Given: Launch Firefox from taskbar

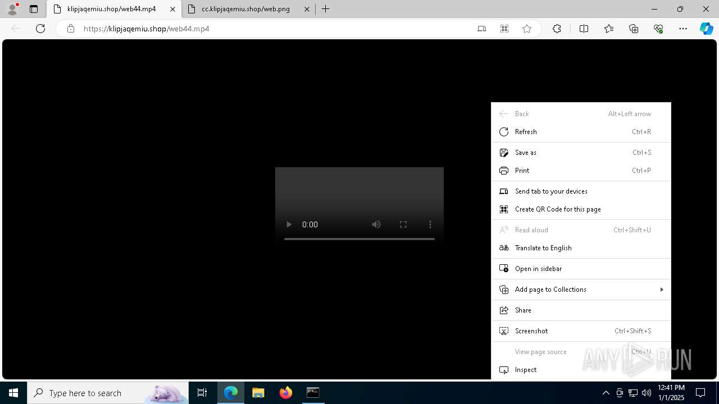Looking at the screenshot, I should coord(286,393).
